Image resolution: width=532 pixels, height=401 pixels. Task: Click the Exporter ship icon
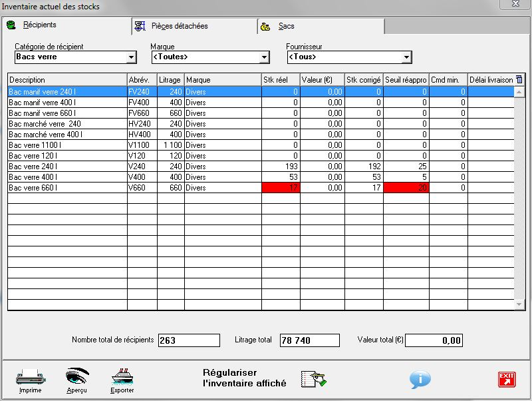[122, 378]
